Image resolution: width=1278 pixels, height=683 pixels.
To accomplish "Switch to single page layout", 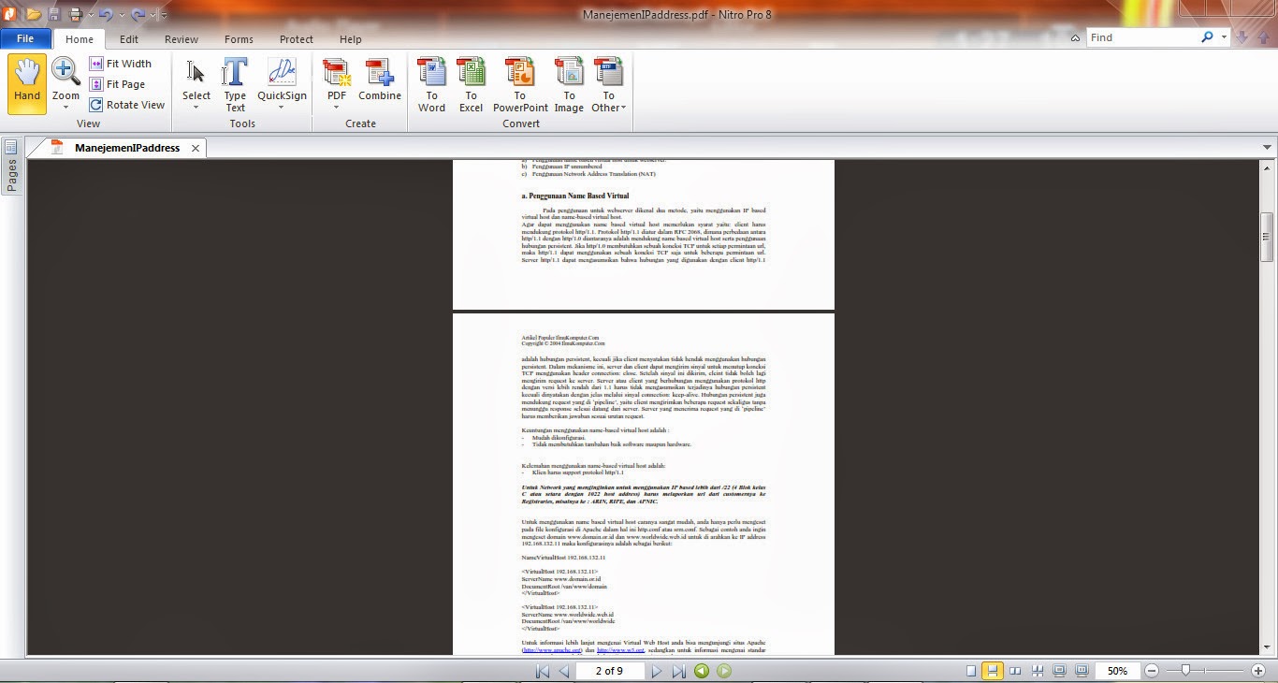I will [971, 671].
